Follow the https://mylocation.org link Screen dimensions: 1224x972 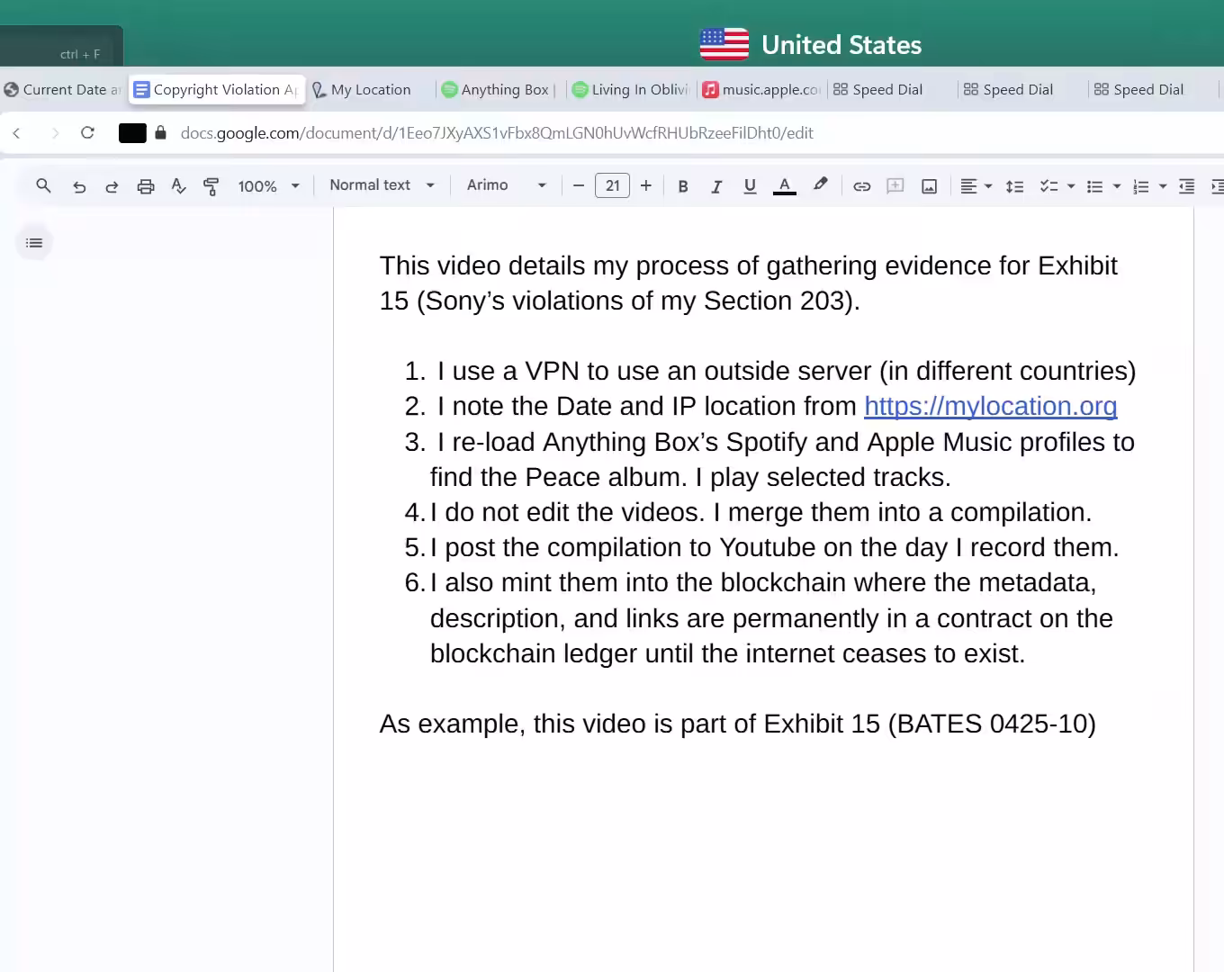(x=990, y=407)
